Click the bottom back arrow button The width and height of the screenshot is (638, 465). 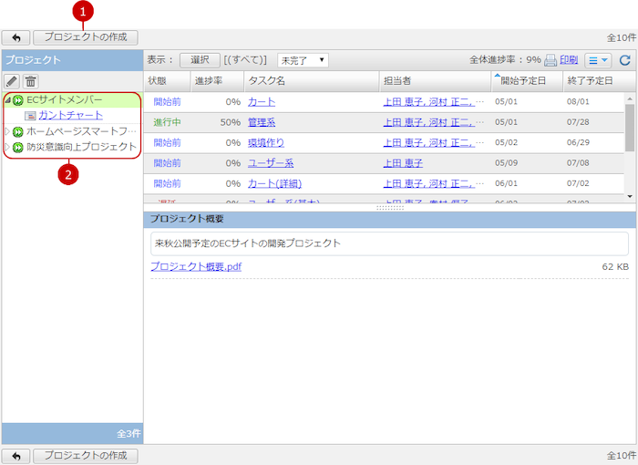pos(15,455)
